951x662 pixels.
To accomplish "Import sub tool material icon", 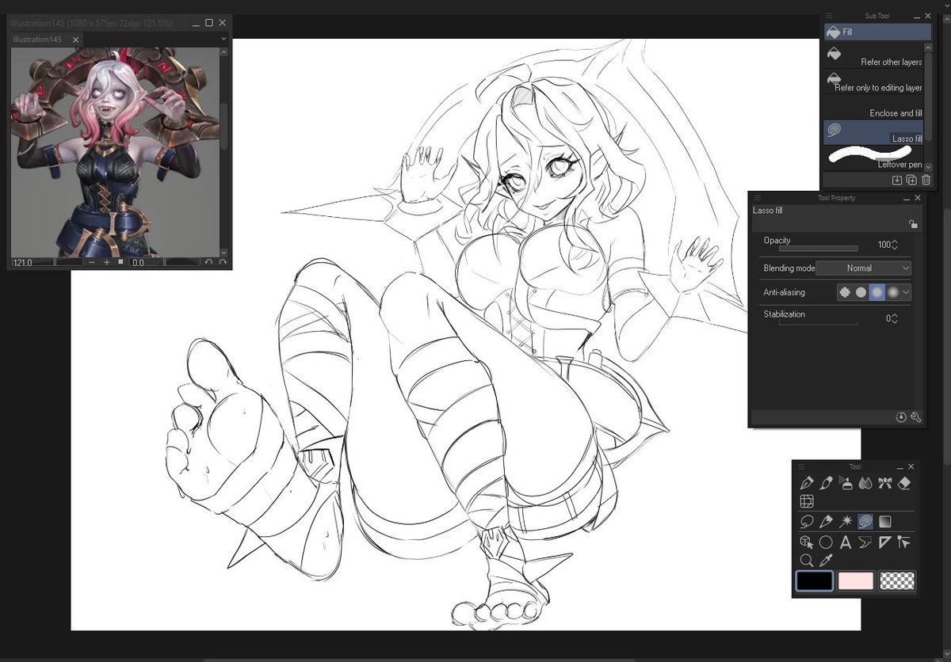I will pos(897,180).
